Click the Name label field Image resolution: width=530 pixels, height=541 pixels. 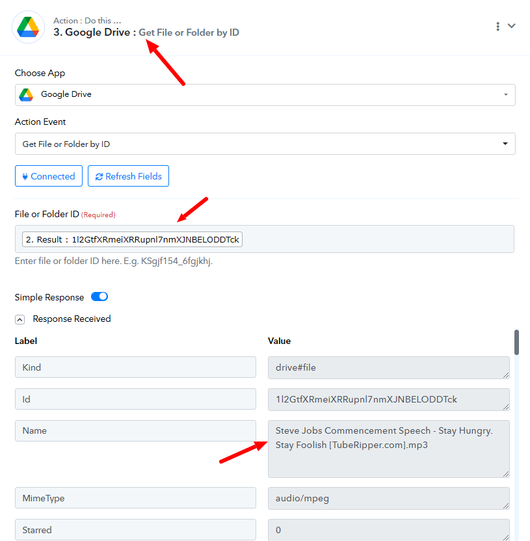135,430
